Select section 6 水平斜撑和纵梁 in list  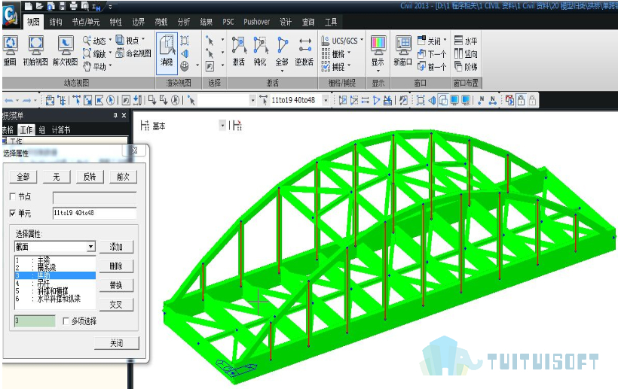55,299
